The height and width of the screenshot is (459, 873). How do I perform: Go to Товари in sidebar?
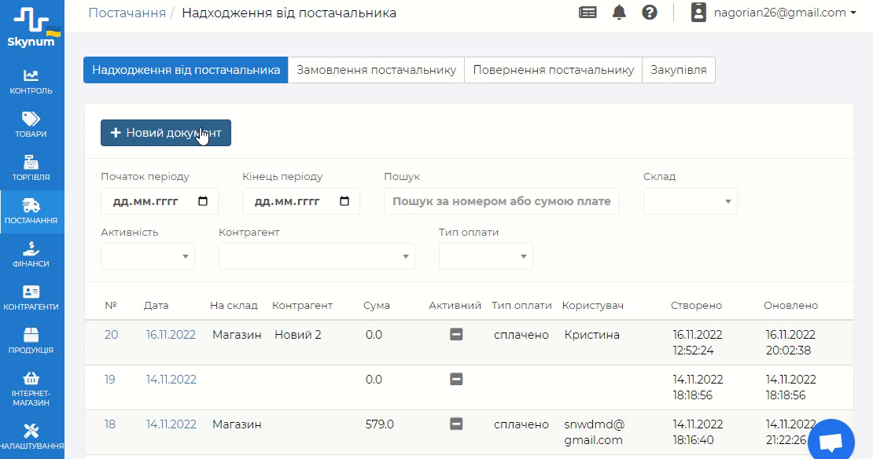pos(31,124)
